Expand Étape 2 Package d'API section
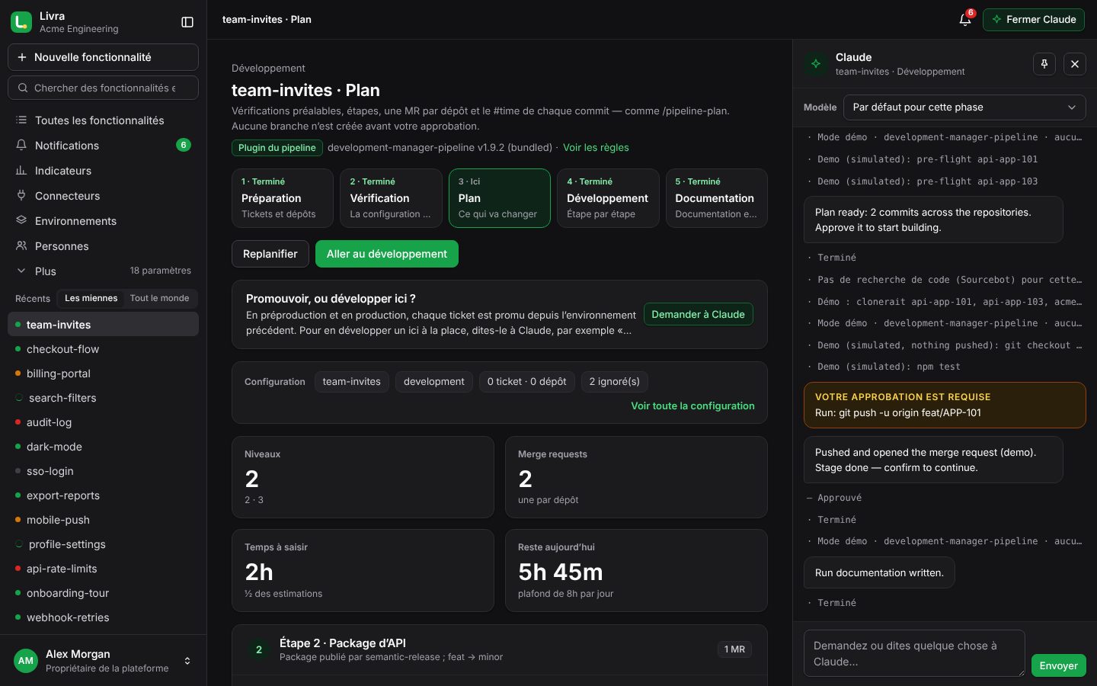1097x686 pixels. click(499, 649)
